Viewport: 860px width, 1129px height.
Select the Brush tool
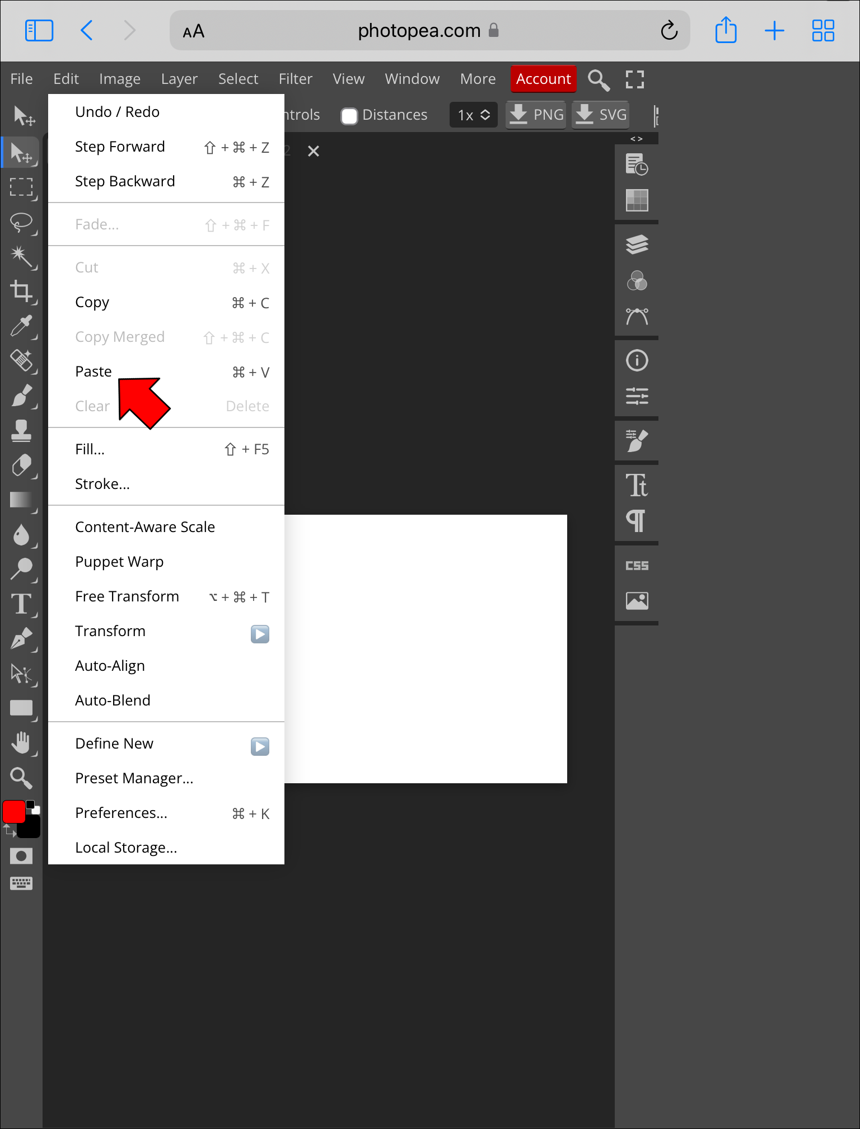(21, 396)
